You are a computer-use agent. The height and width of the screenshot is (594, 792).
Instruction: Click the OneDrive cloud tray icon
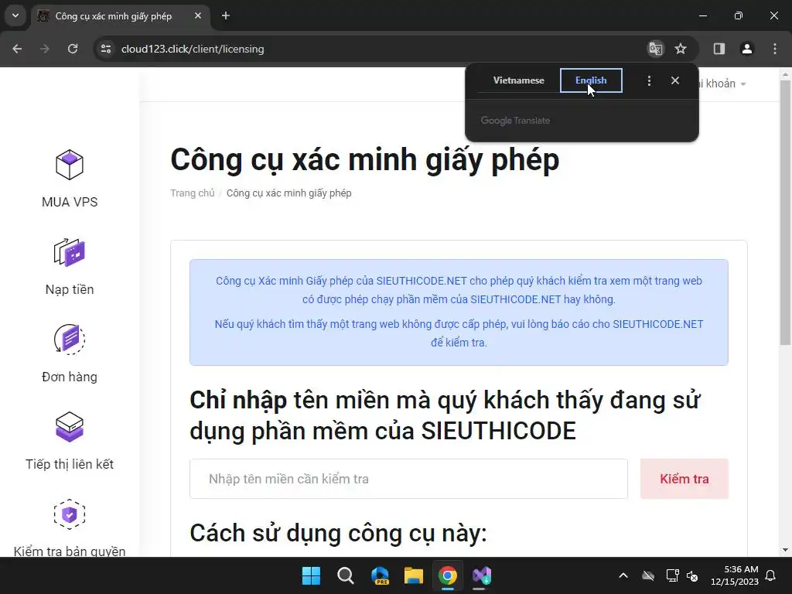[x=648, y=575]
